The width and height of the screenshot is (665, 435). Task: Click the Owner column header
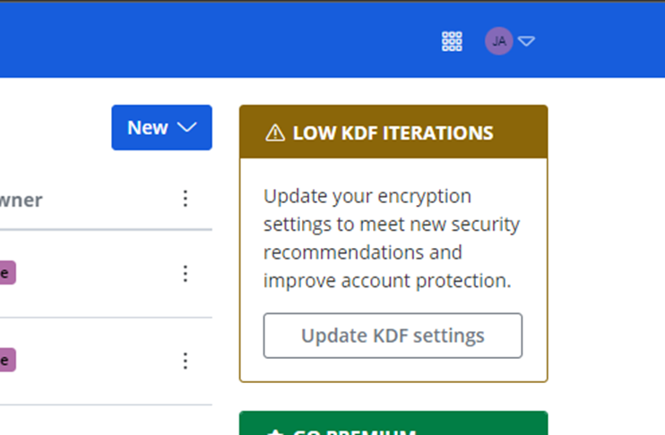22,200
